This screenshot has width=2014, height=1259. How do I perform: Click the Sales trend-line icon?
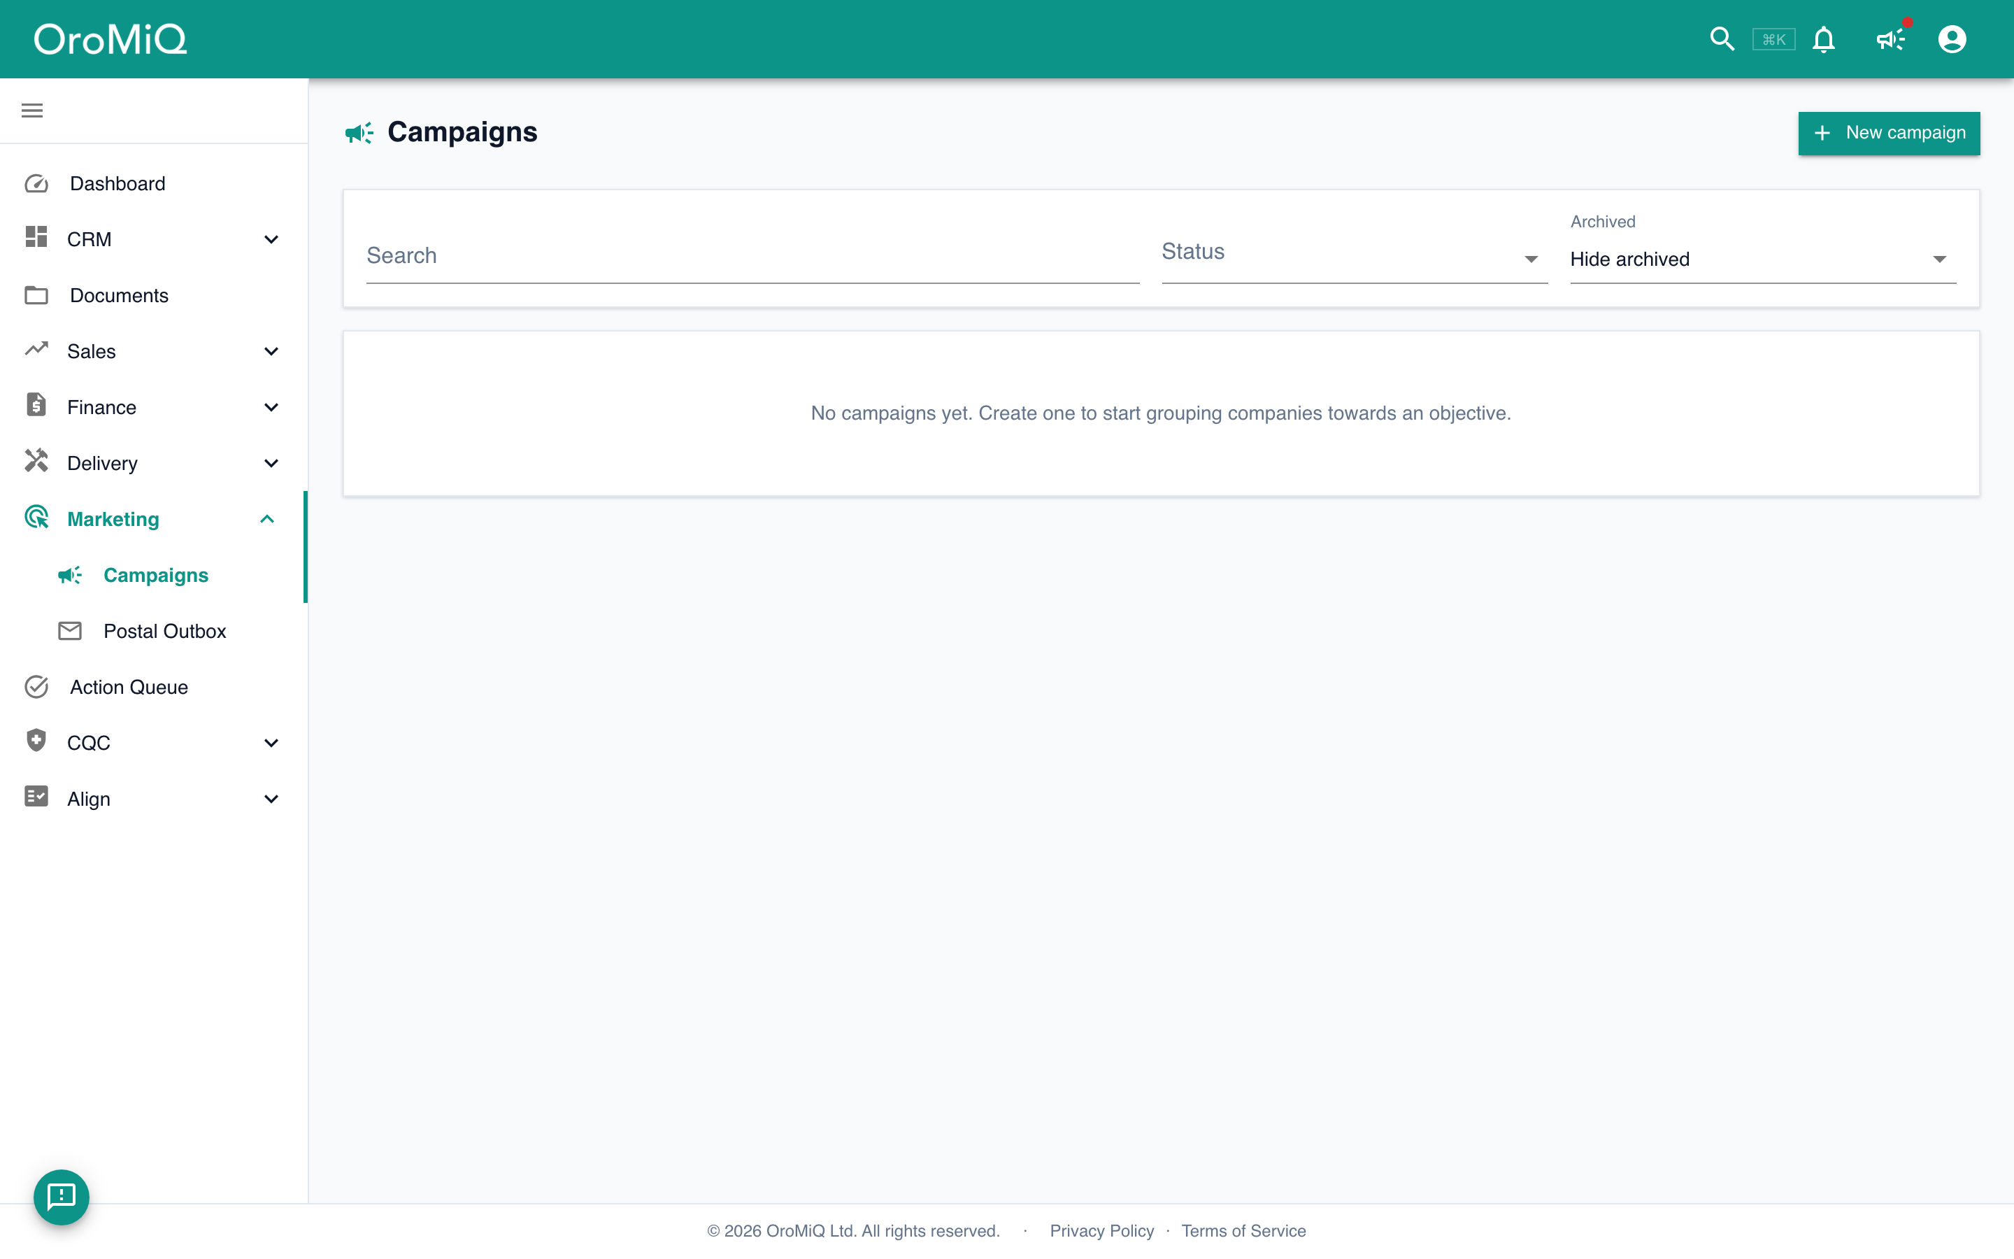(x=36, y=349)
